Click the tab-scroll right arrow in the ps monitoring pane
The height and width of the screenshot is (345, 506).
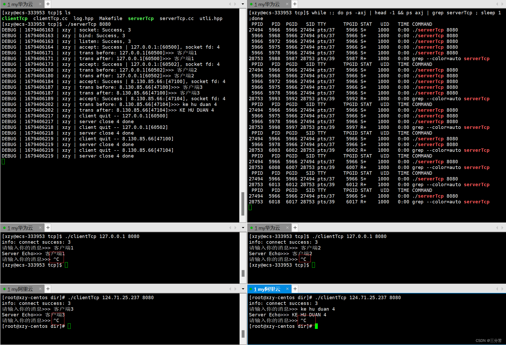[x=502, y=4]
